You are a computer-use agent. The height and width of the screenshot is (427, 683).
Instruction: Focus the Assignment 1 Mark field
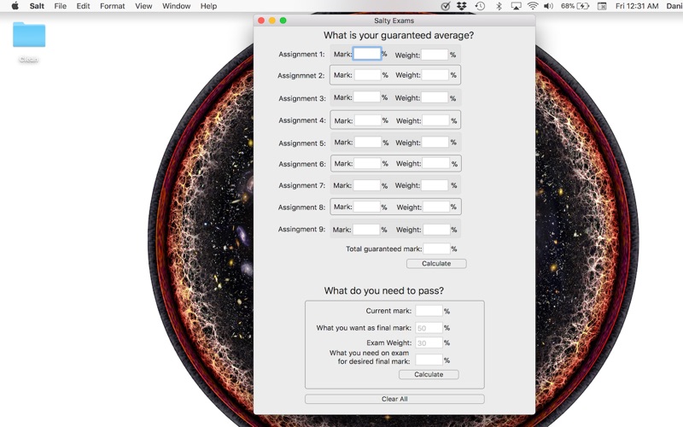coord(367,54)
